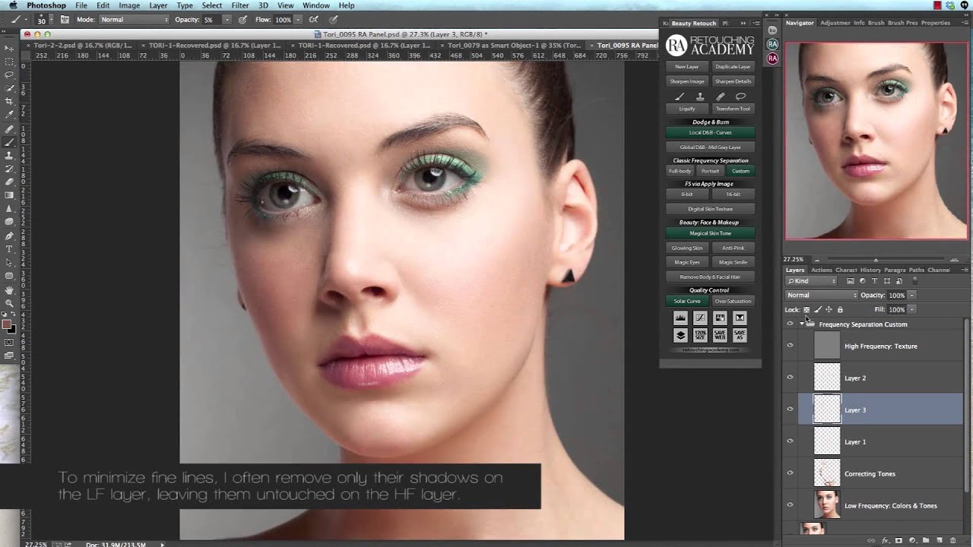
Task: Toggle lock all for layer
Action: point(840,309)
